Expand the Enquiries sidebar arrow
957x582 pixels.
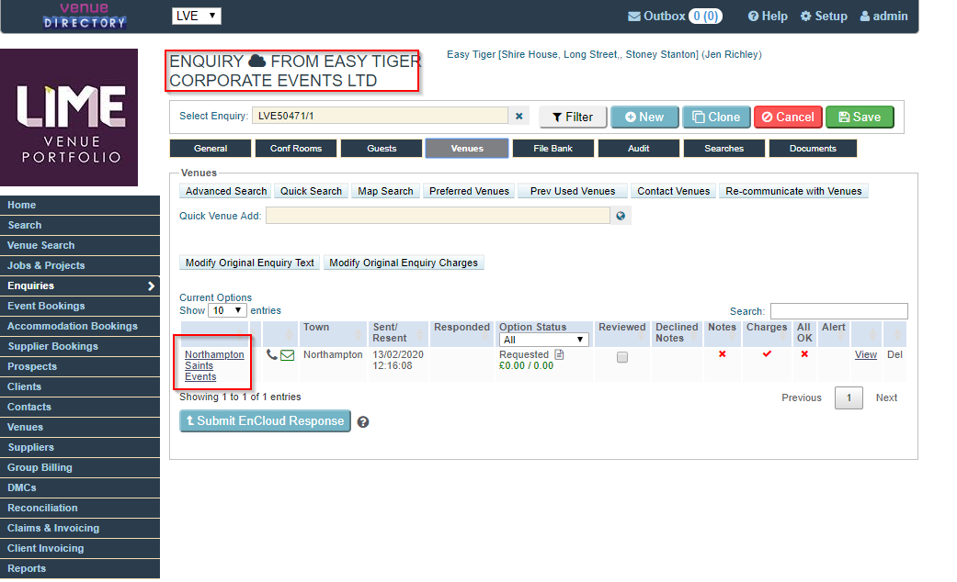[151, 285]
